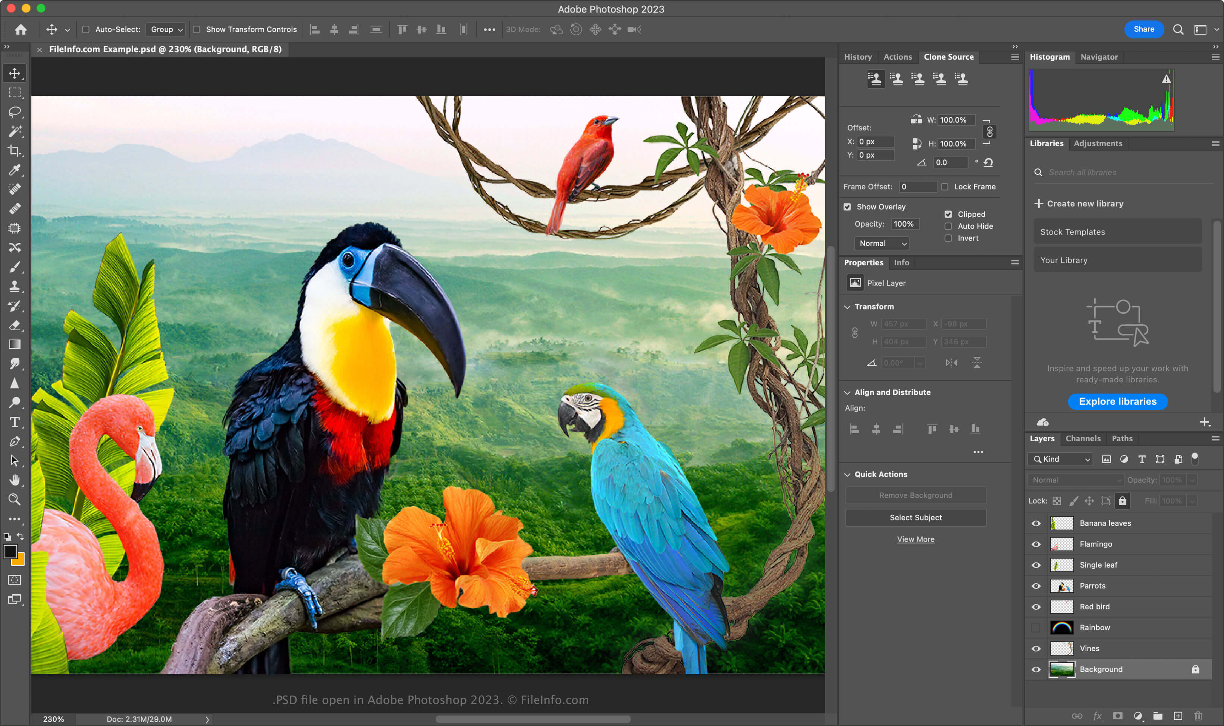1224x726 pixels.
Task: Toggle visibility of Vines layer
Action: point(1036,647)
